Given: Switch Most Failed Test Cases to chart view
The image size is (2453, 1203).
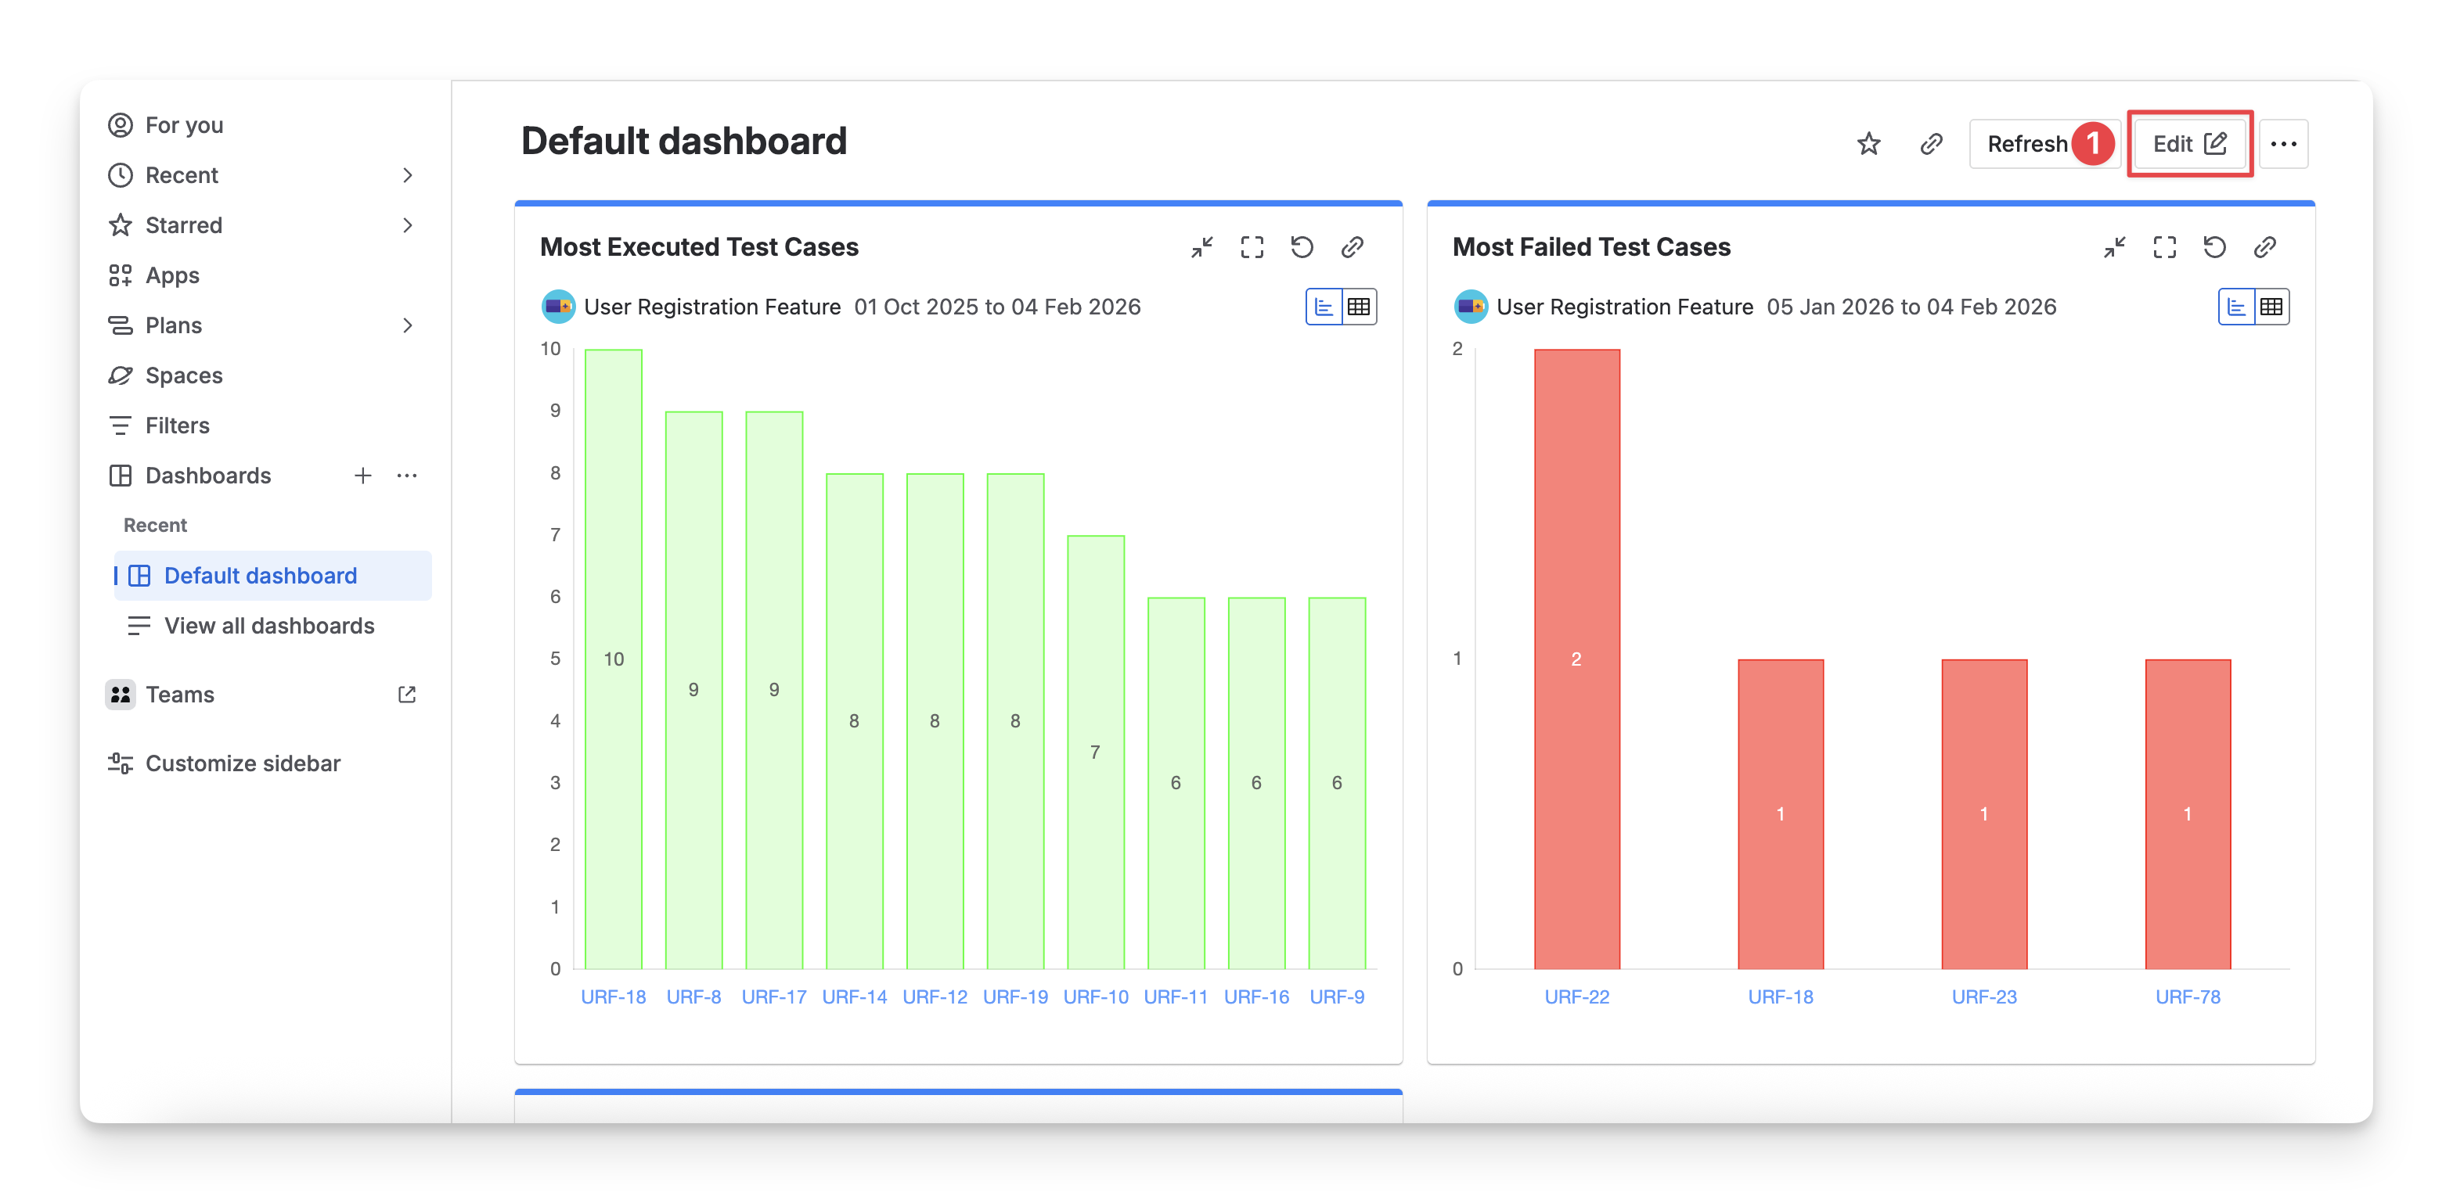Looking at the screenshot, I should 2236,307.
